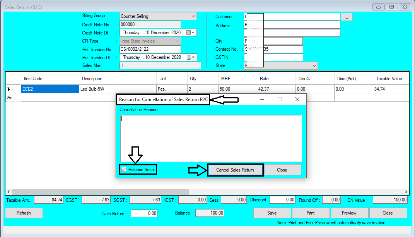Open the State dropdown

tap(314, 65)
